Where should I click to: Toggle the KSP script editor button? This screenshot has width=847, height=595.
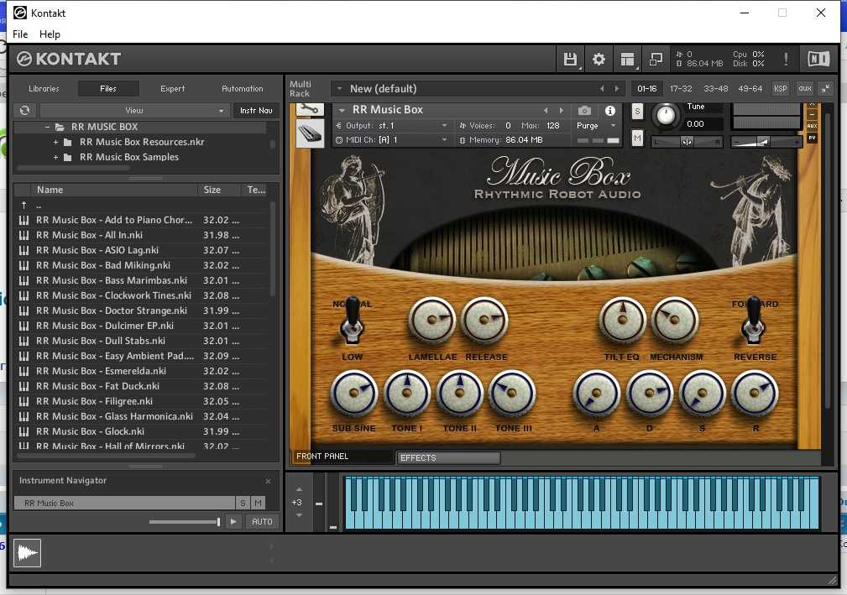[x=780, y=89]
